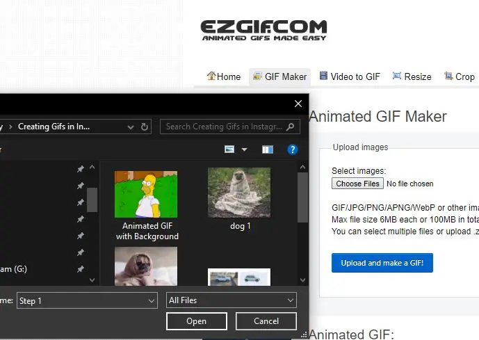
Task: Click the blue help question mark icon
Action: 293,149
